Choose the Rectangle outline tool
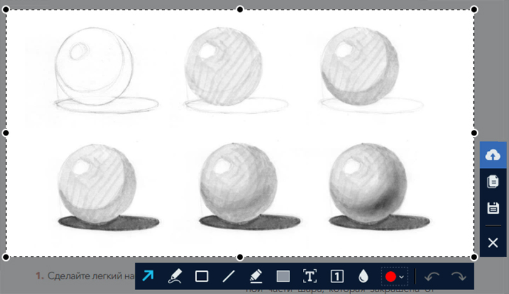This screenshot has width=509, height=294. tap(202, 276)
